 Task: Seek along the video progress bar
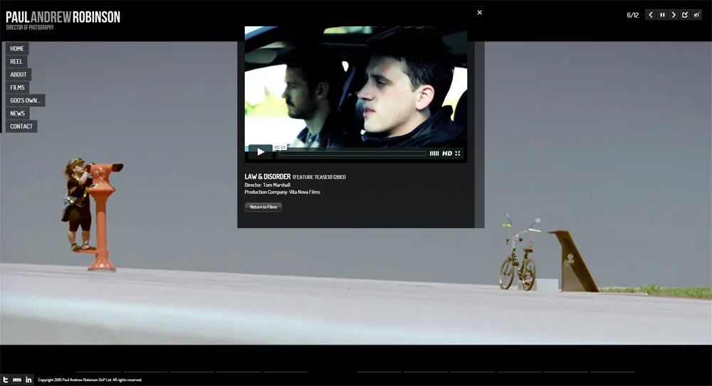coord(352,154)
